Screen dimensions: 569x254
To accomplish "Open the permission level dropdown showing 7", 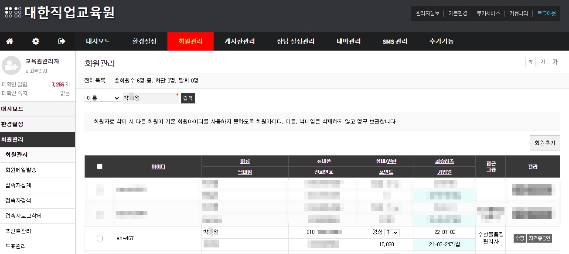I will [392, 232].
